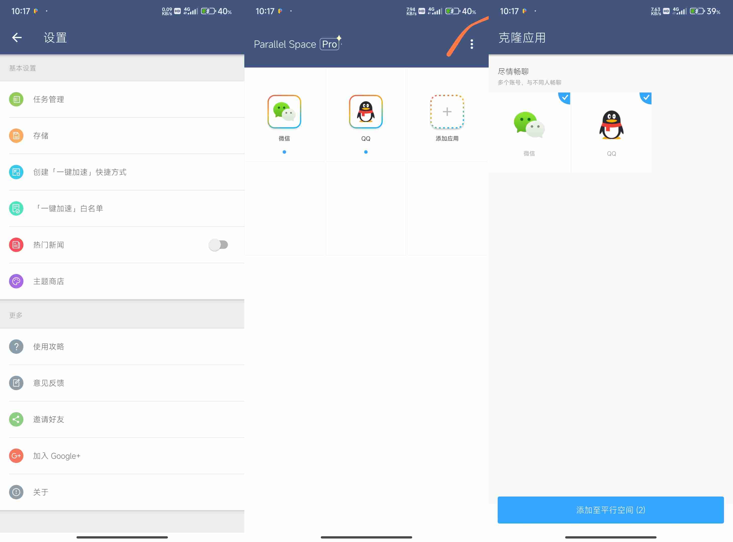Tap the purple 主题商店 palette icon
The height and width of the screenshot is (542, 733).
coord(16,281)
